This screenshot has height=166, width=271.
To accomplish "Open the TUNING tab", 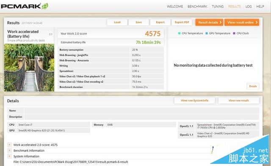I will 218,7.
